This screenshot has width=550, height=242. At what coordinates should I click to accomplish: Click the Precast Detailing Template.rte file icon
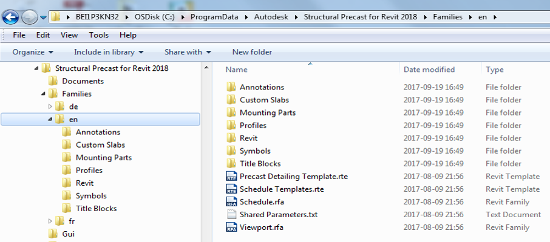click(231, 177)
